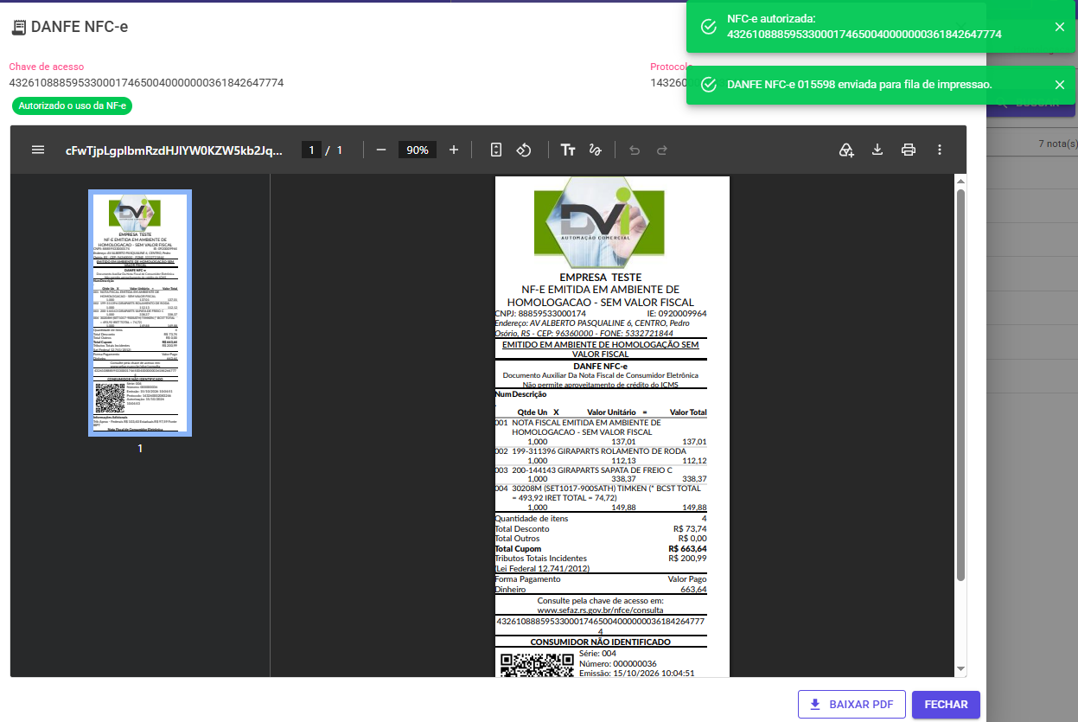
Task: Click the success check icon on 'NFC-e autorizada'
Action: coord(708,27)
